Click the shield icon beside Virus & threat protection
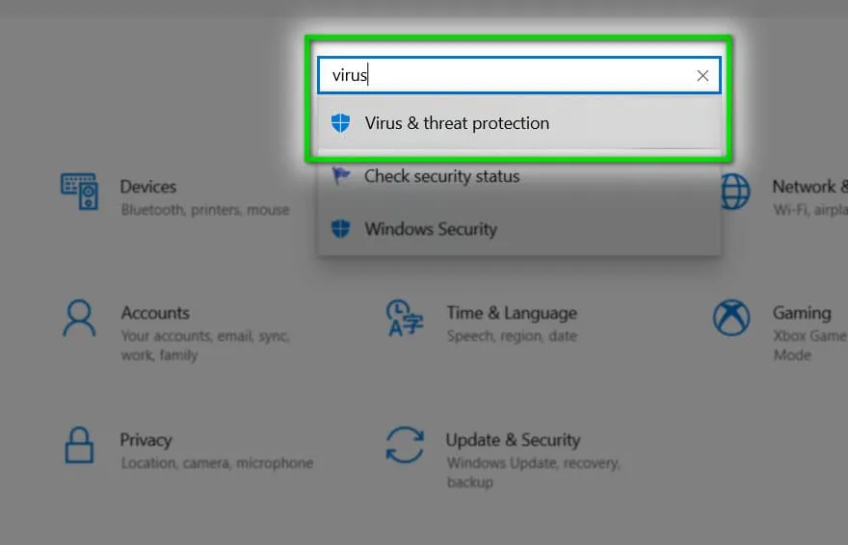 click(340, 123)
